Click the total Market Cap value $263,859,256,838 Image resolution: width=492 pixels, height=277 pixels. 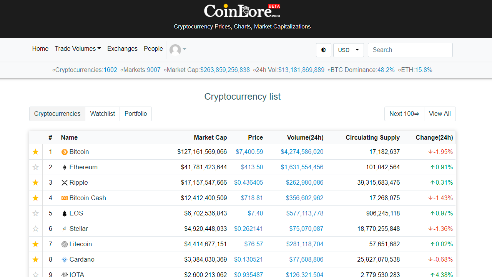[x=225, y=70]
